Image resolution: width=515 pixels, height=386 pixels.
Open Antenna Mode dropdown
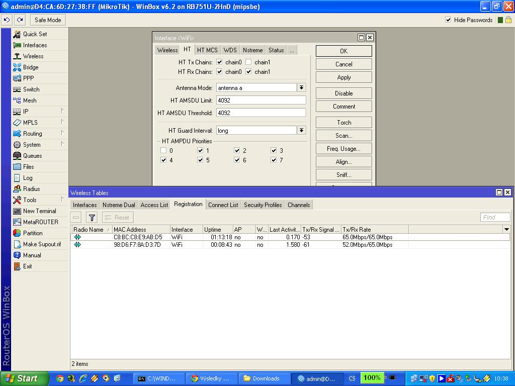coord(302,87)
